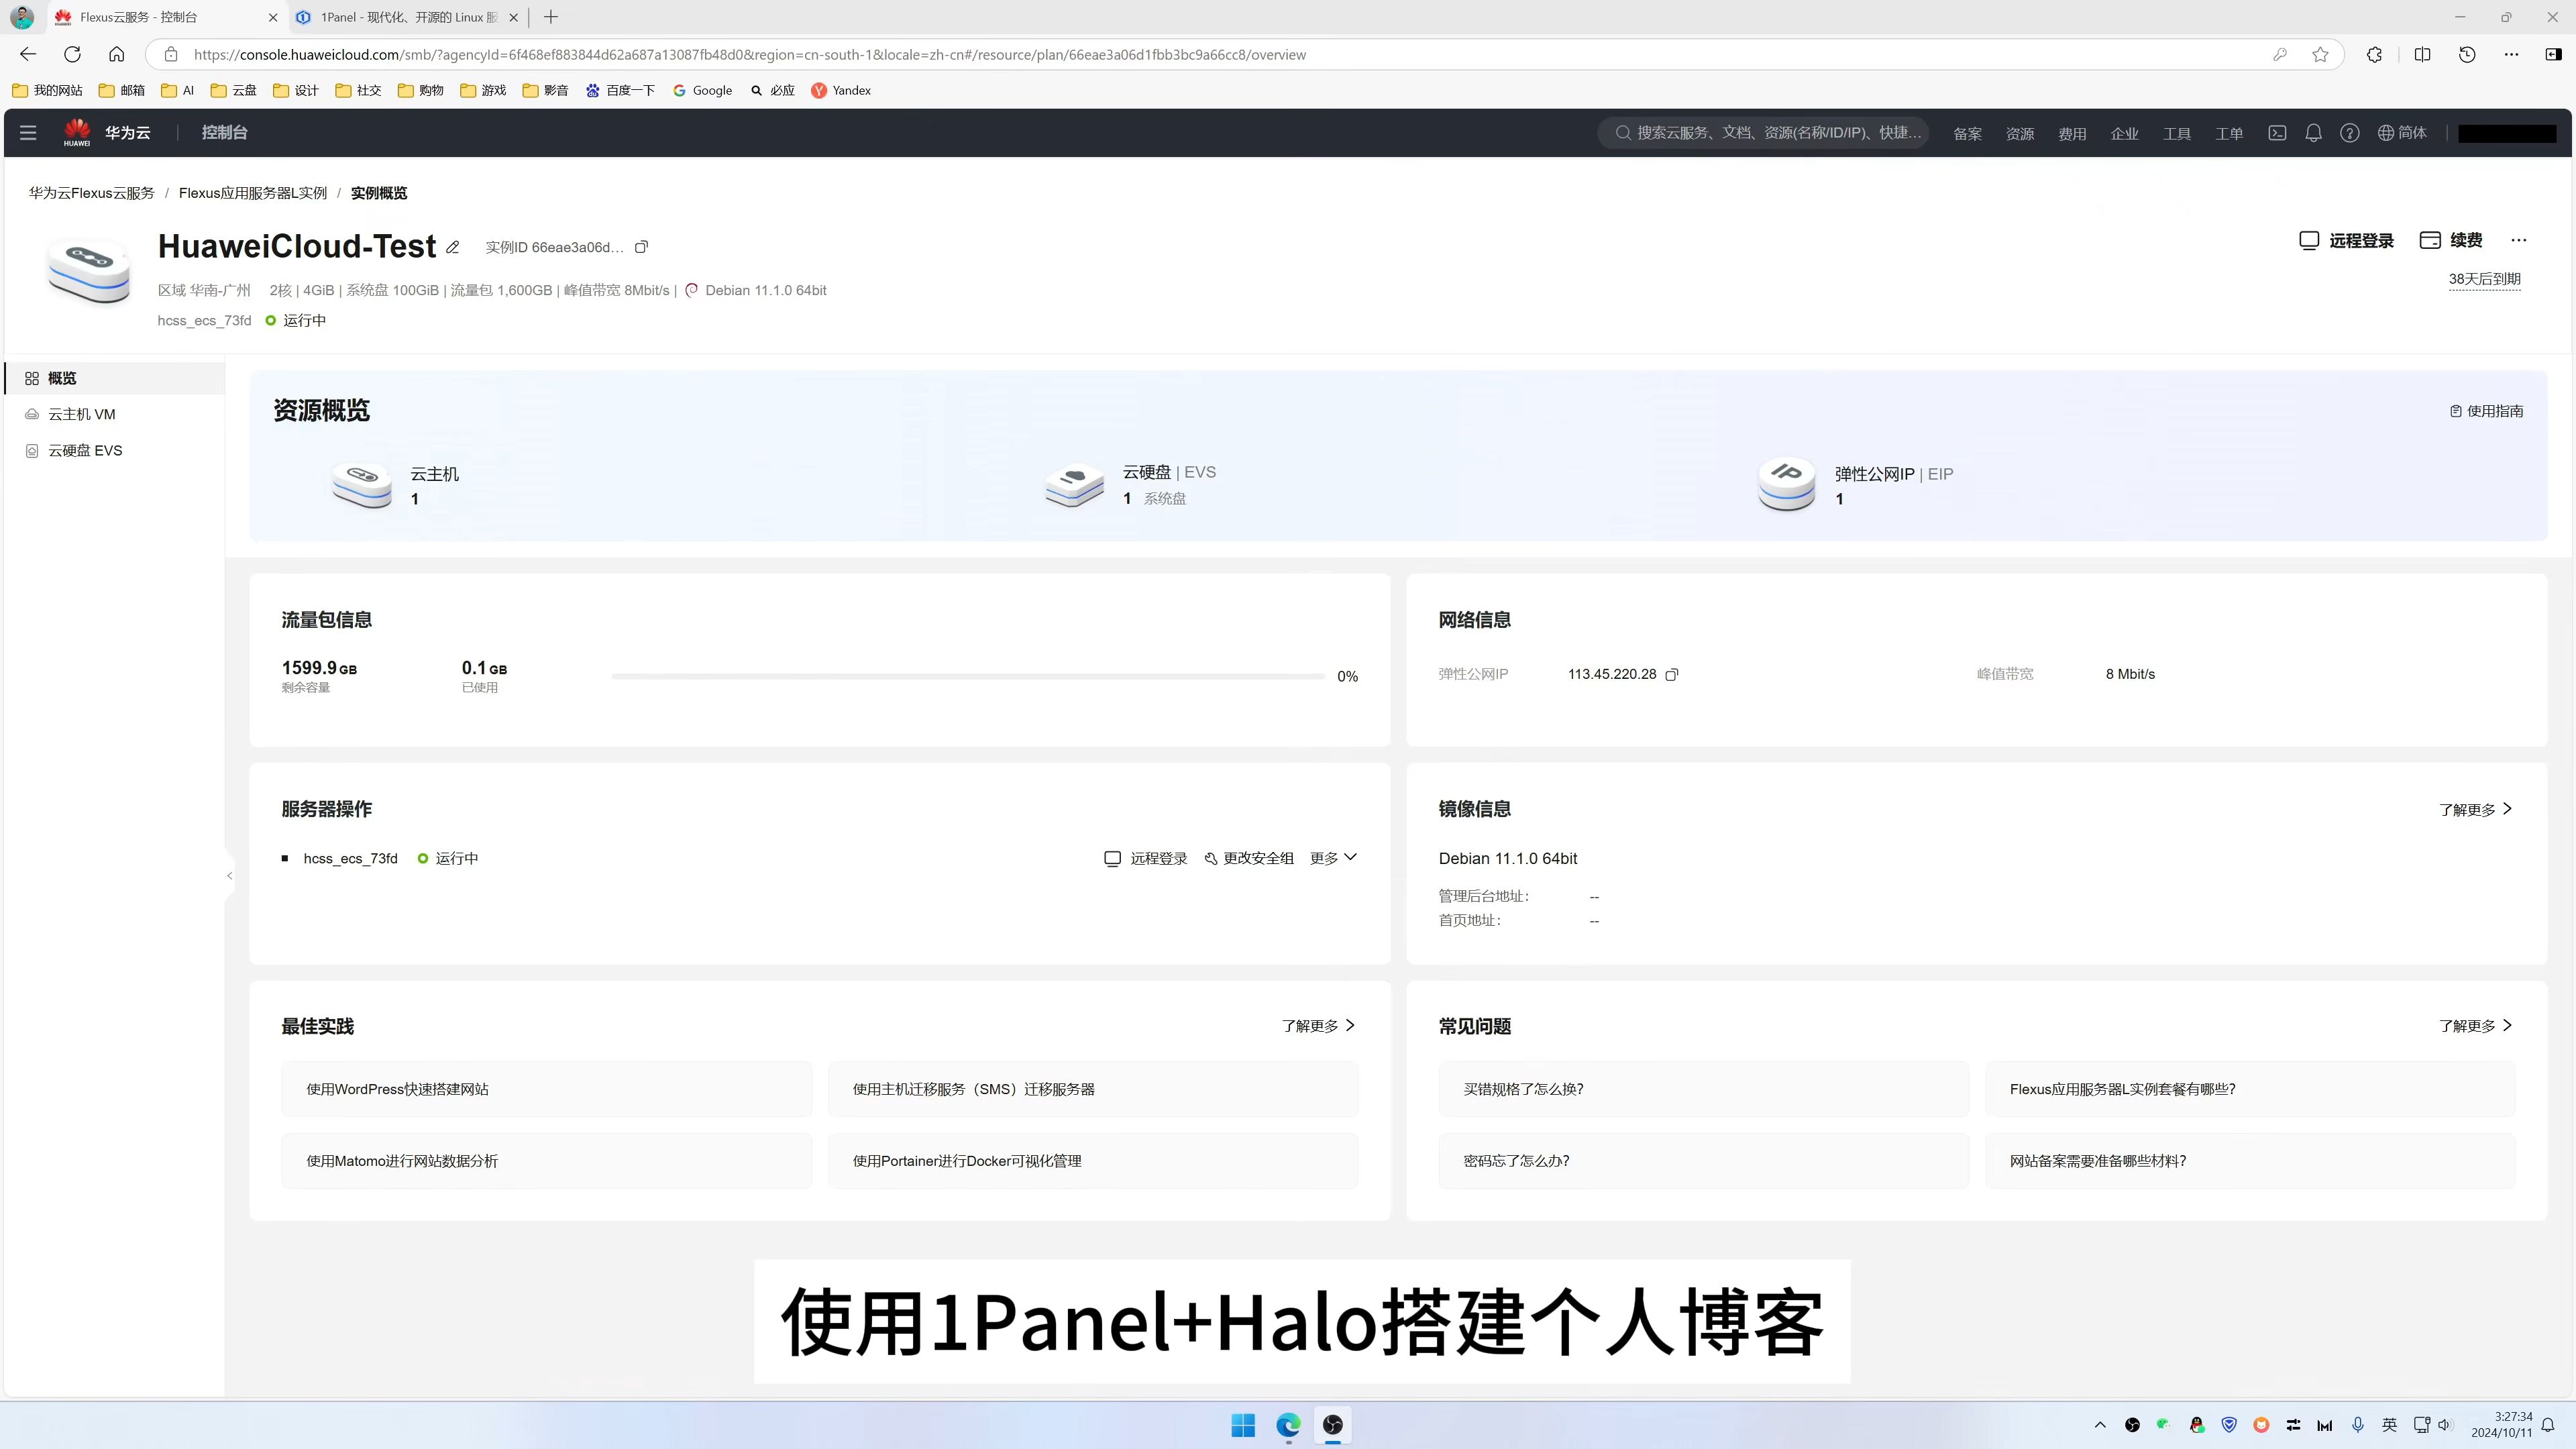Click the 续费 renew button
2576x1449 pixels.
[2450, 240]
